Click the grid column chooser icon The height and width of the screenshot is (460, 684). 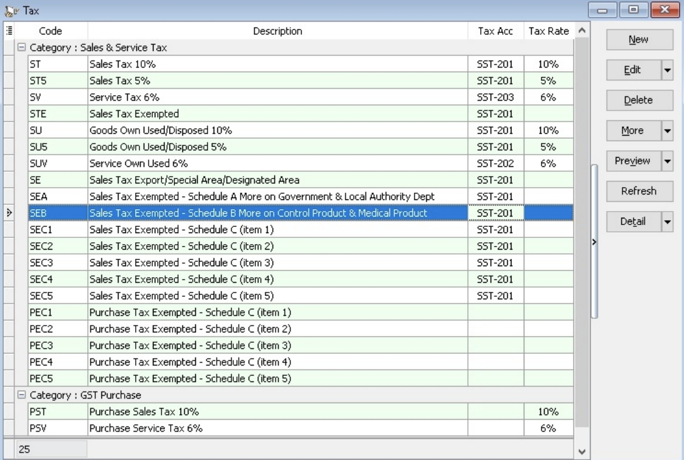coord(9,31)
